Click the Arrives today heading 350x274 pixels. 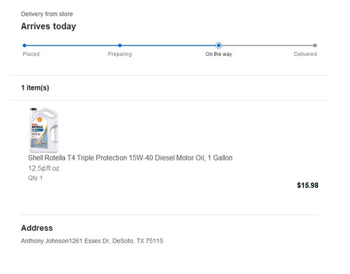48,26
